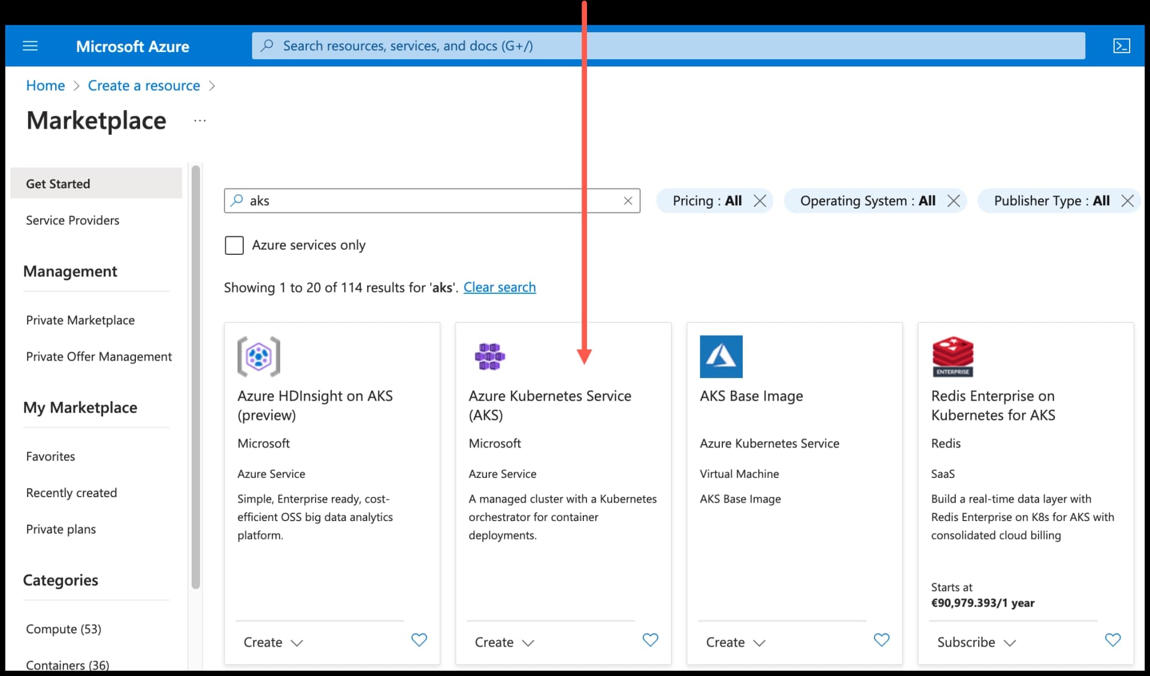Image resolution: width=1150 pixels, height=676 pixels.
Task: Open Azure HDInsight on AKS (preview) title
Action: point(315,406)
